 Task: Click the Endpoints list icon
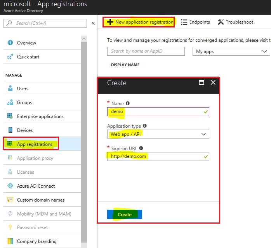[x=184, y=22]
